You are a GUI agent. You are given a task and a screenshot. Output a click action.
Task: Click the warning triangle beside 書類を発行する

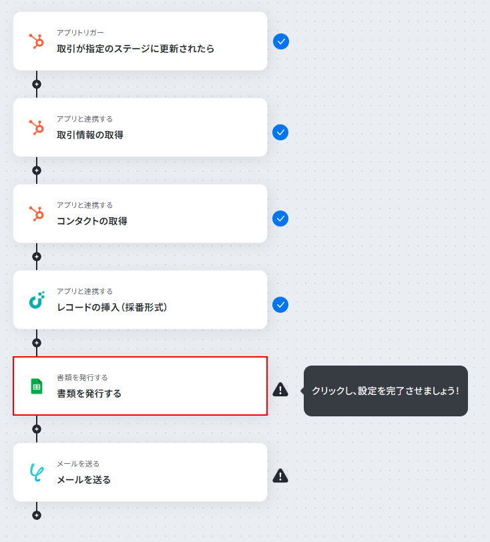point(280,390)
